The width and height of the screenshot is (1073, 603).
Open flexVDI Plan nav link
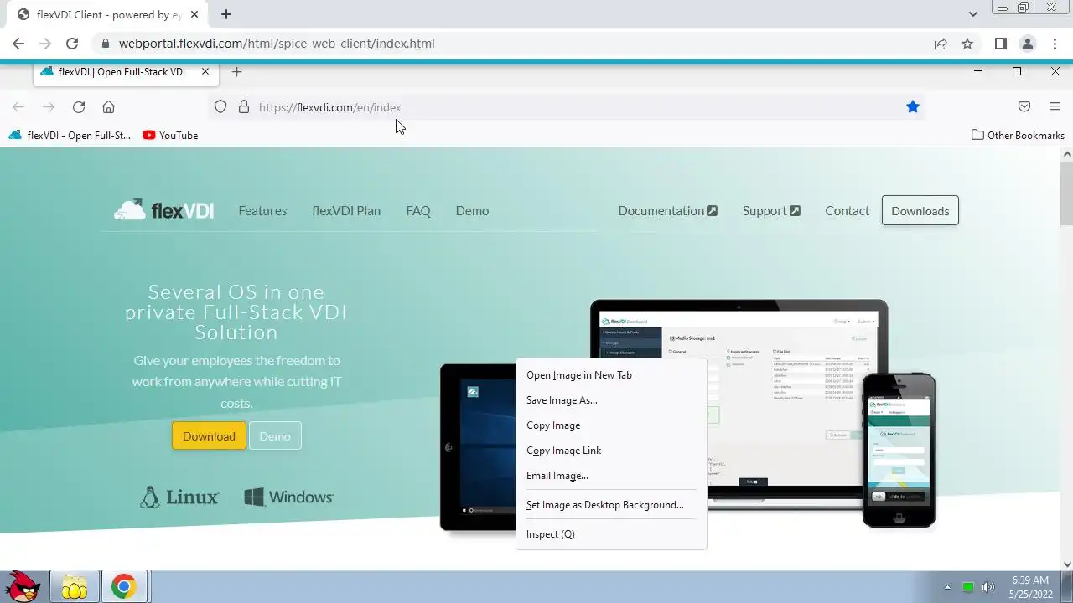(346, 211)
